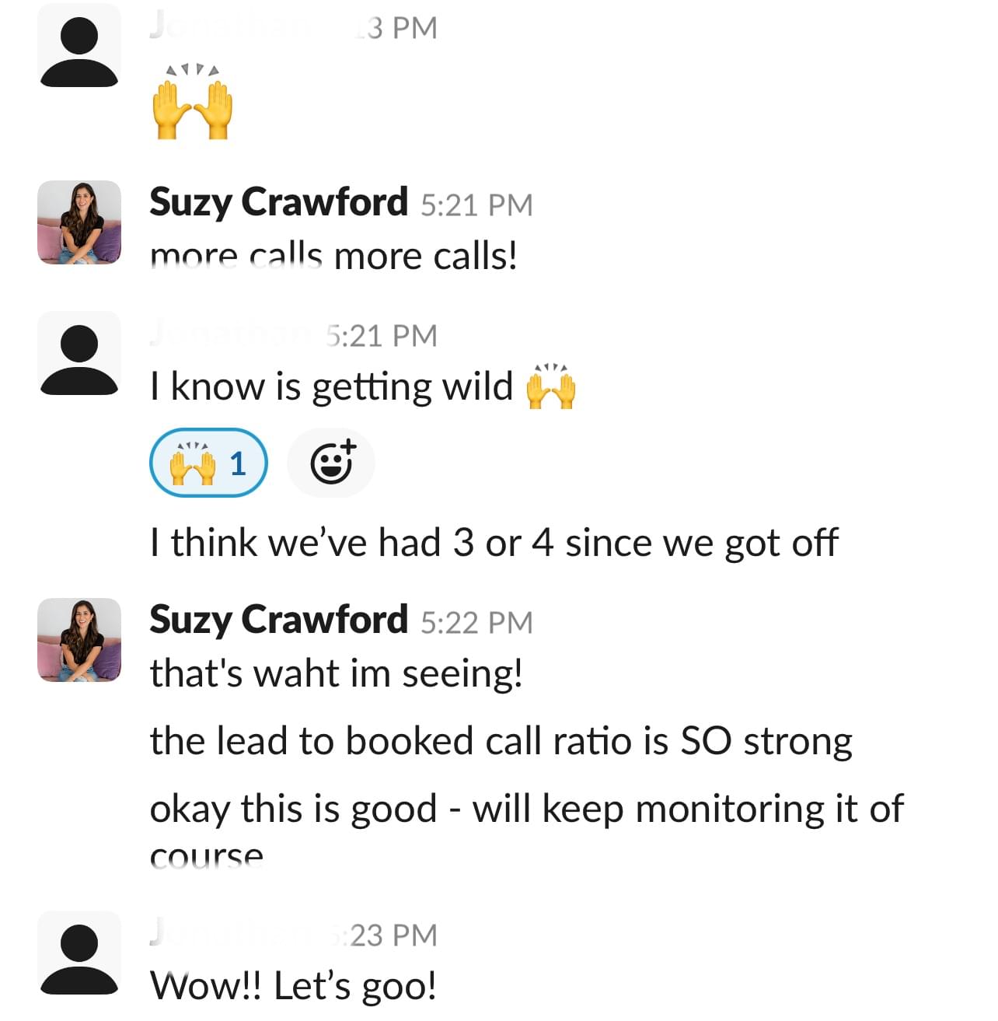Open Suzy Crawford's name above "that's waht im seeing!"
Viewport: 998px width, 1021px height.
coord(278,620)
